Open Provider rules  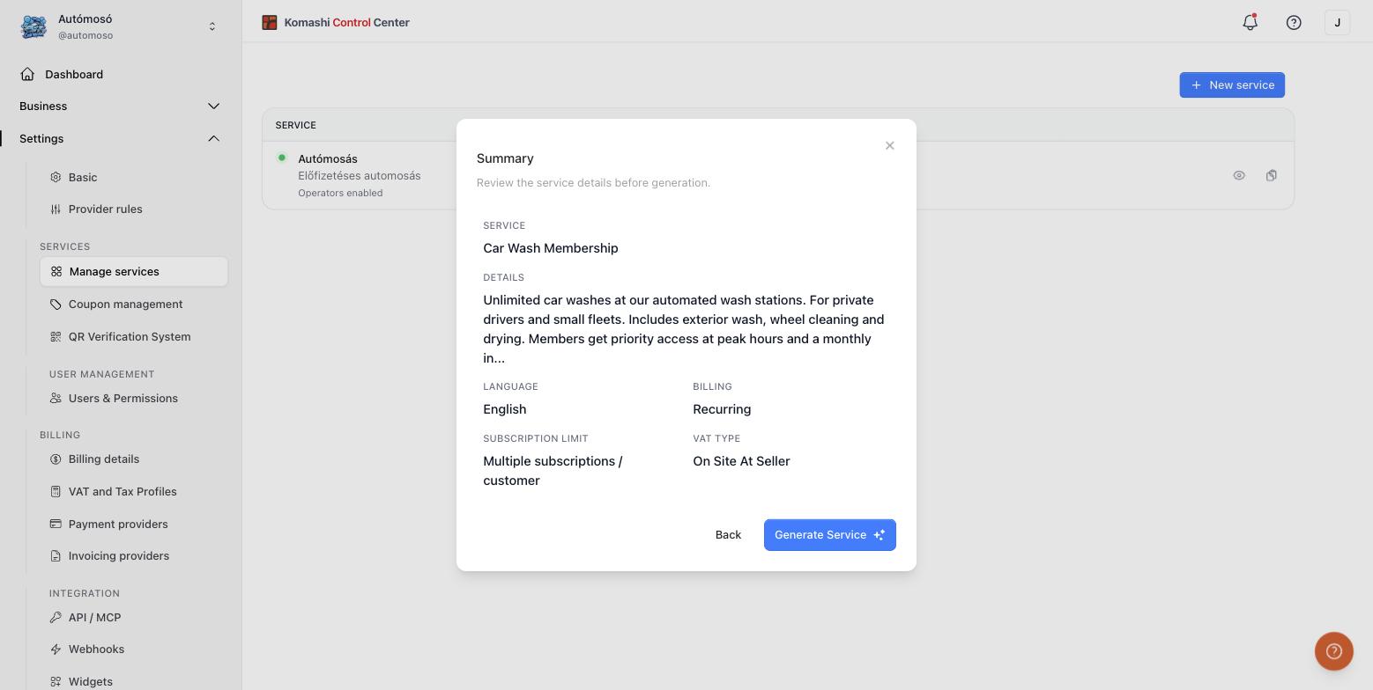point(105,209)
